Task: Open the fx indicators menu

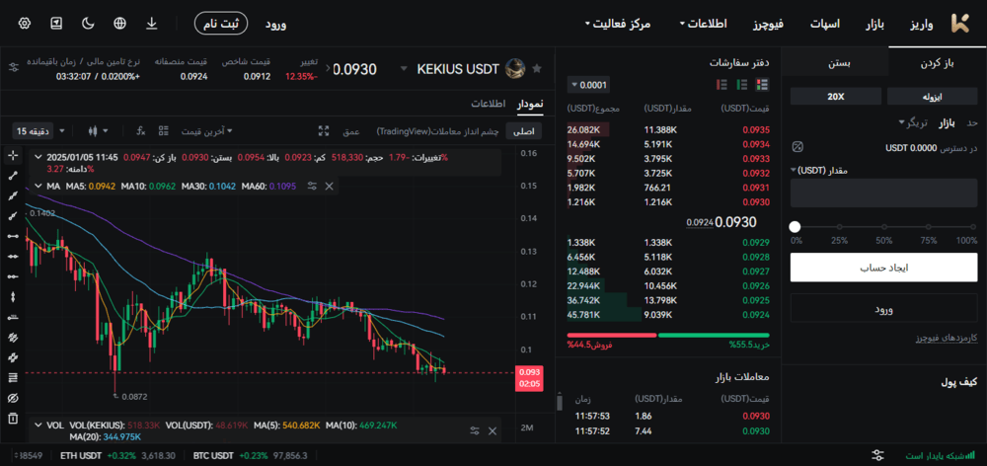Action: coord(141,131)
